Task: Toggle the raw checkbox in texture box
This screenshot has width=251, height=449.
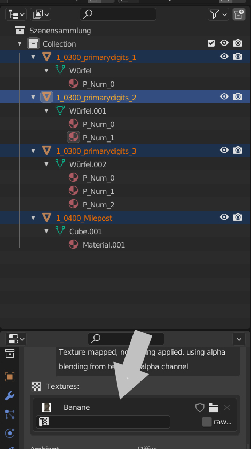Action: pyautogui.click(x=207, y=422)
